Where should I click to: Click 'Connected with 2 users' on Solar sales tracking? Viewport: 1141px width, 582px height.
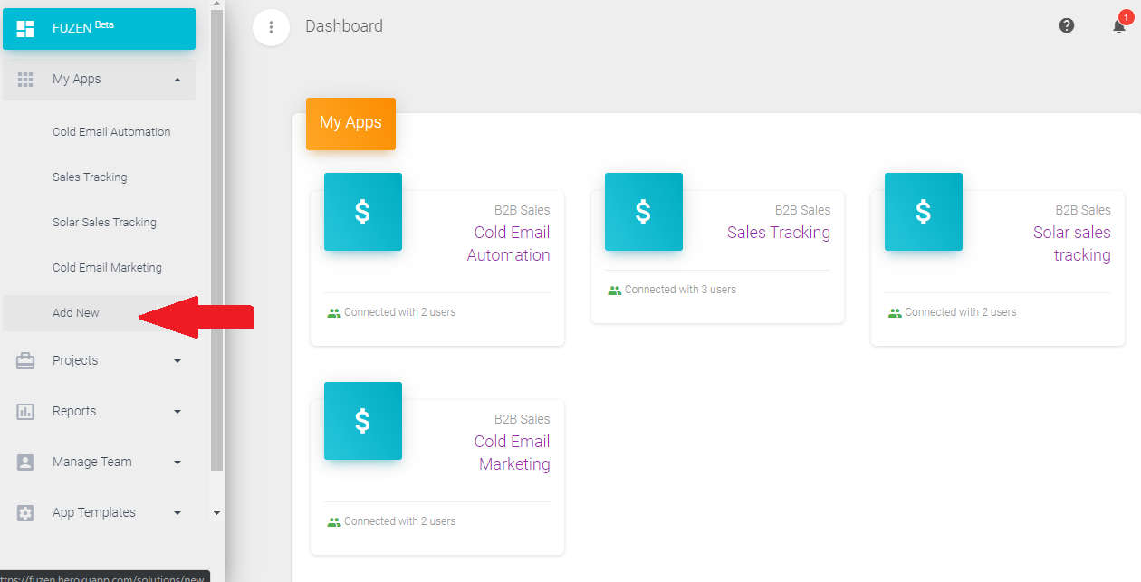(x=961, y=312)
